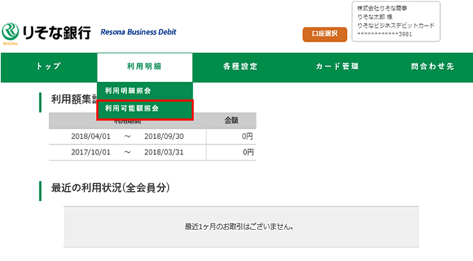Click the 最近の利用状況(全会員分) heading

110,188
